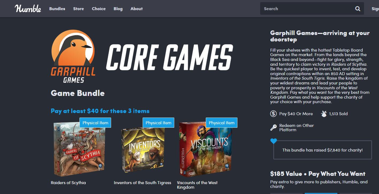Click the sold items bag icon
Image resolution: width=379 pixels, height=194 pixels.
click(x=324, y=114)
